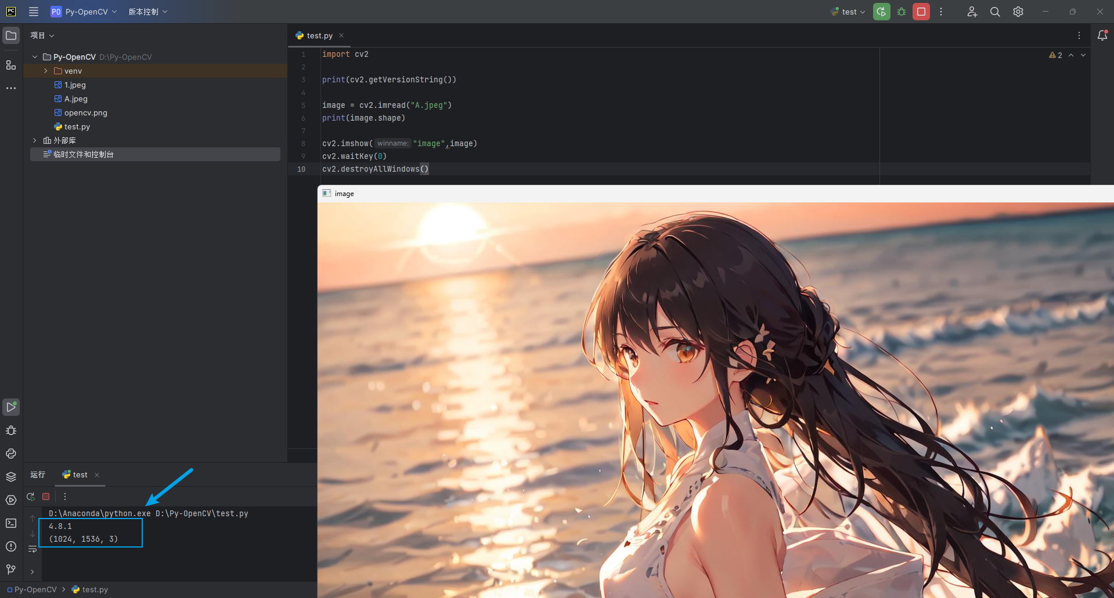Open the Problems tool window icon
Image resolution: width=1114 pixels, height=598 pixels.
11,546
